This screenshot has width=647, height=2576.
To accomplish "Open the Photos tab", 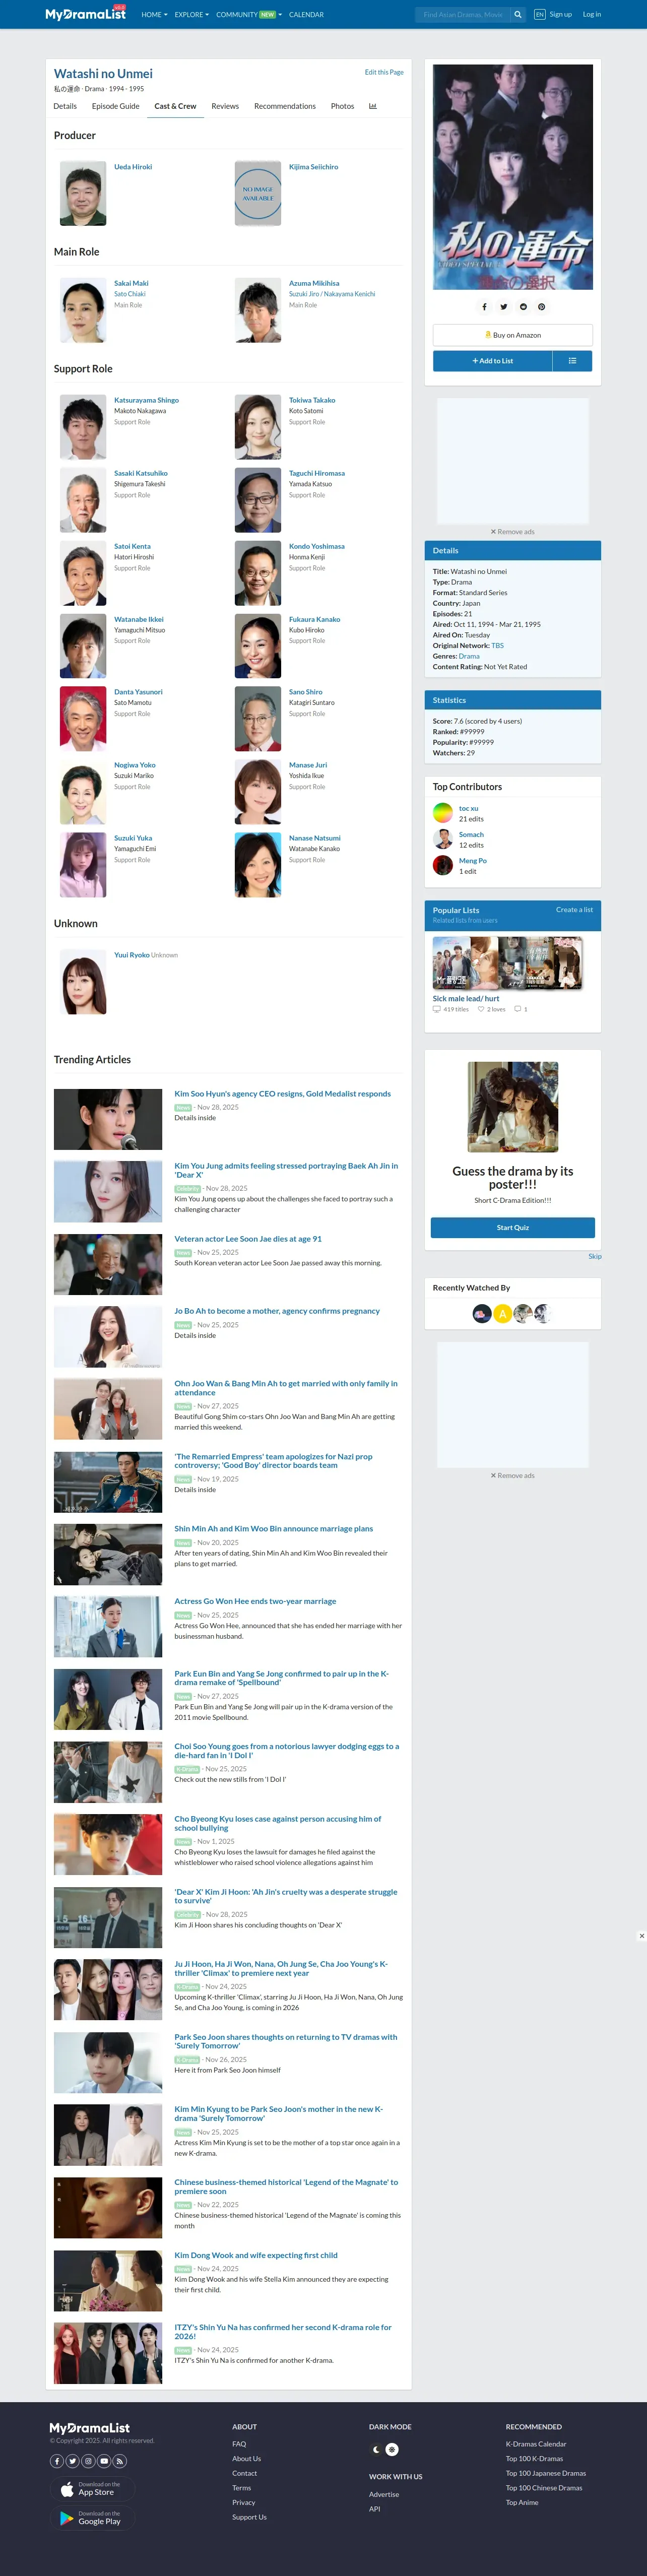I will point(342,106).
